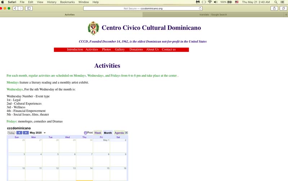Click the Malwarebytes menu bar icon
288x181 pixels.
coord(198,2)
